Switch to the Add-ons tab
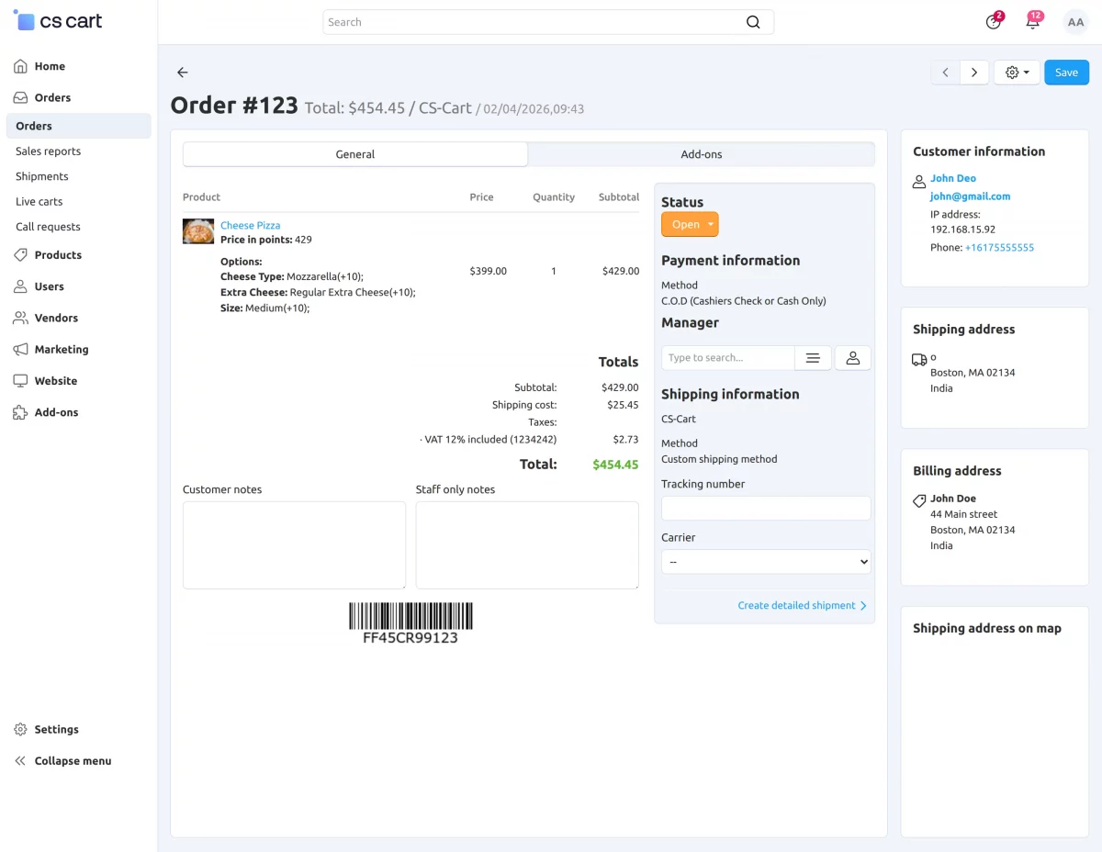Image resolution: width=1102 pixels, height=852 pixels. coord(701,153)
